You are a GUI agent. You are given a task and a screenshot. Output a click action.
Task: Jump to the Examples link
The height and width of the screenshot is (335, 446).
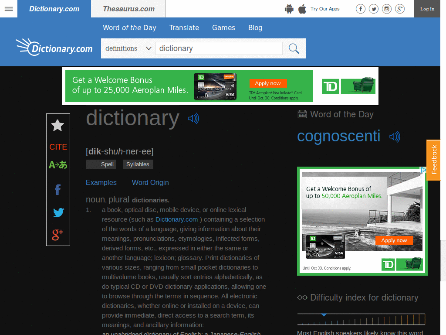101,182
